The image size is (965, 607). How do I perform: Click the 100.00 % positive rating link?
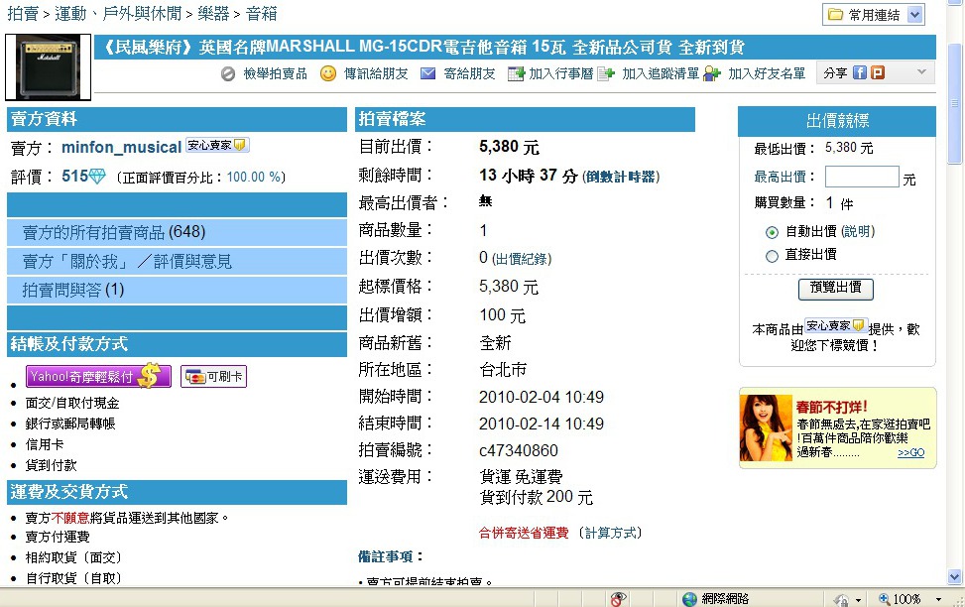click(254, 178)
